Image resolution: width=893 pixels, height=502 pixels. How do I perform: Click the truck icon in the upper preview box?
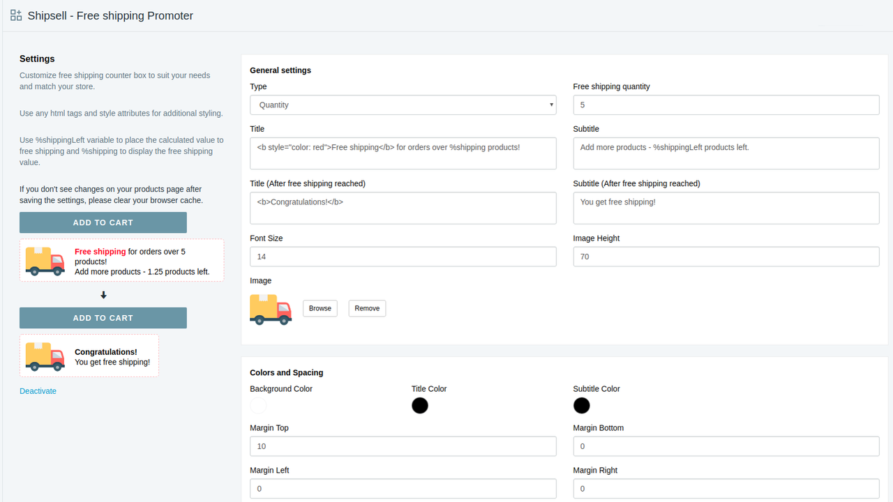(x=44, y=261)
